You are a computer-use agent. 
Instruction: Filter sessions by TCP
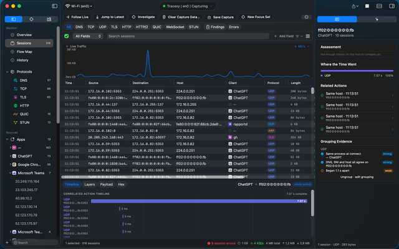91,27
